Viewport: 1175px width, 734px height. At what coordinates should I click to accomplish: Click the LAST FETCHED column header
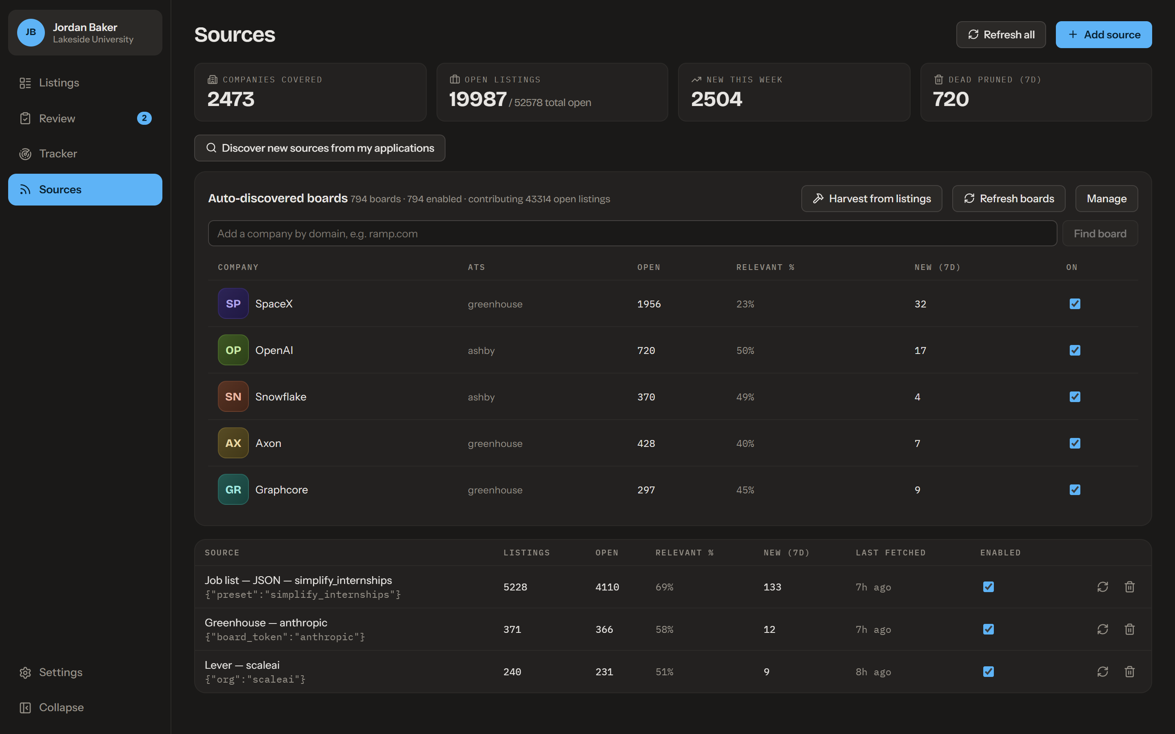(x=891, y=553)
